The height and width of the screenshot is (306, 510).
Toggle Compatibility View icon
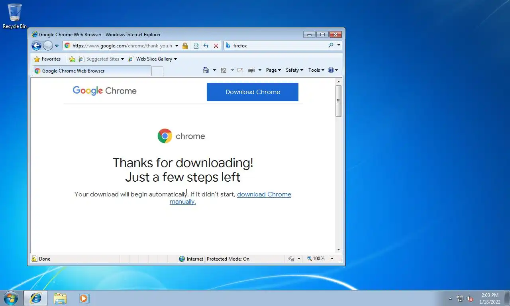click(196, 46)
